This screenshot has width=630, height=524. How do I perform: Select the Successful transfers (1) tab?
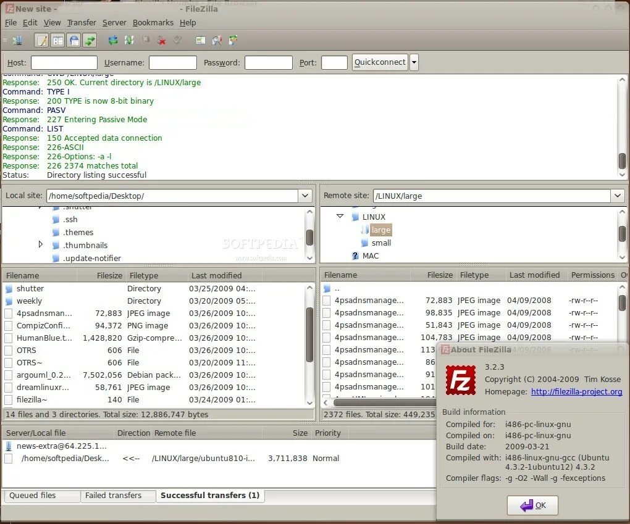[210, 496]
